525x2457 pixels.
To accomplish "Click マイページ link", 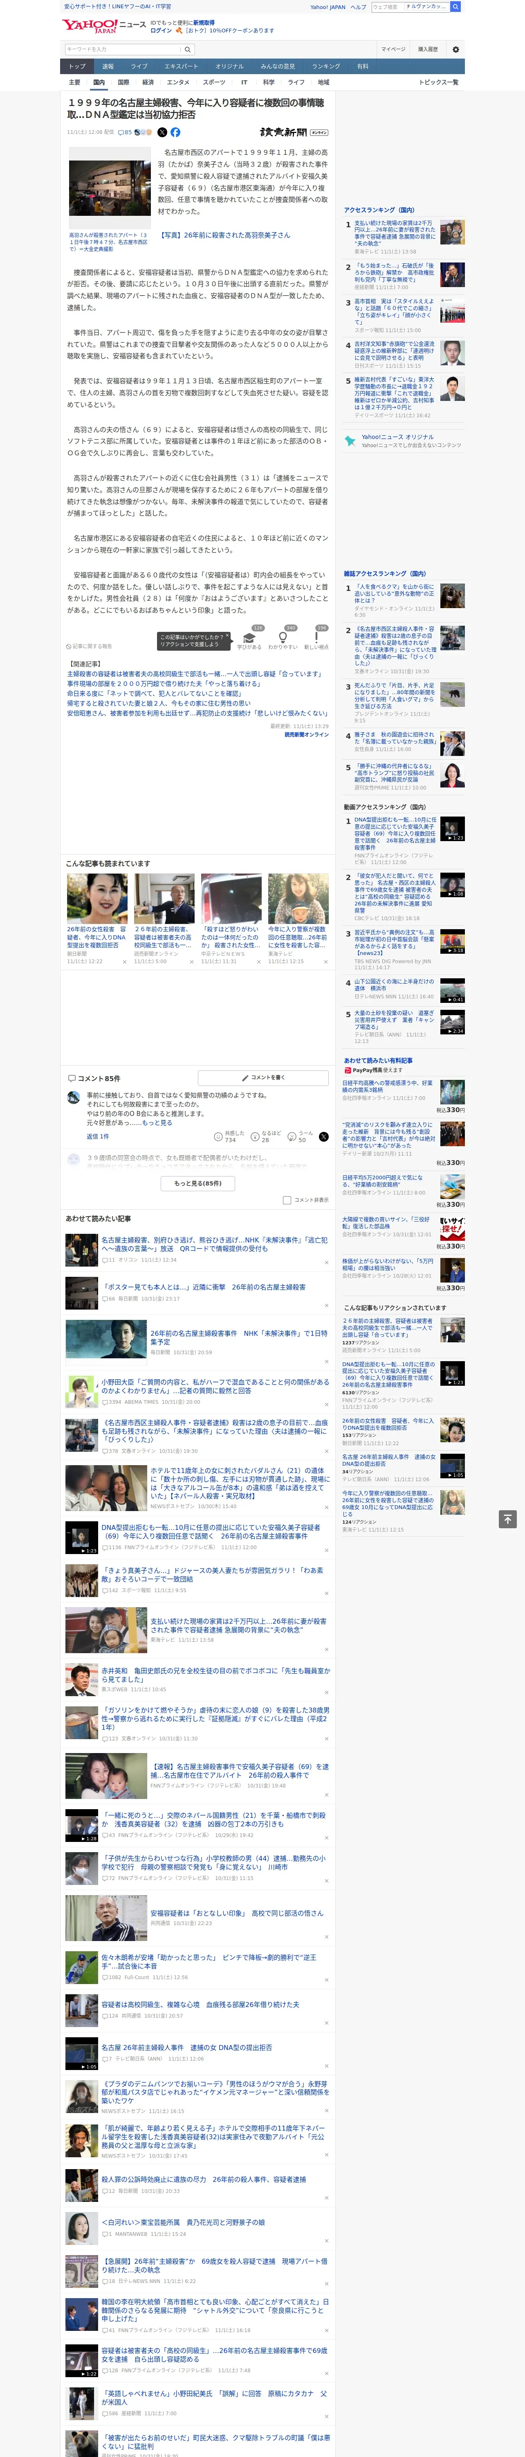I will click(393, 49).
